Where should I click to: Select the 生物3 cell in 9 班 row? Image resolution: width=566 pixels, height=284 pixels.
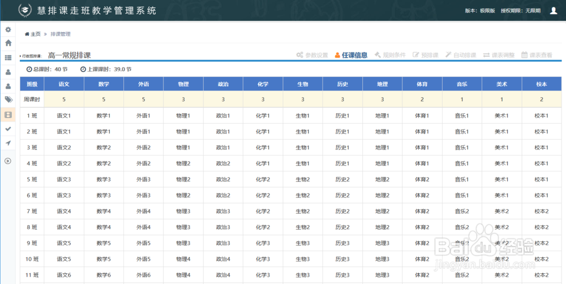[303, 243]
